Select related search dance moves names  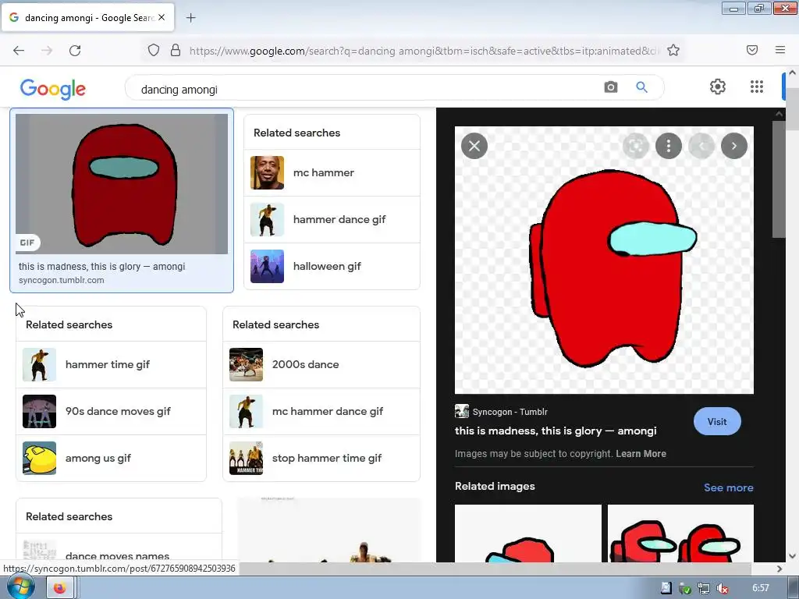click(119, 549)
